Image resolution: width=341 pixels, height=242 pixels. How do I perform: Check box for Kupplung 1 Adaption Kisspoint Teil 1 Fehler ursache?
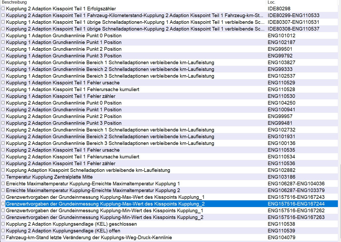click(x=3, y=83)
